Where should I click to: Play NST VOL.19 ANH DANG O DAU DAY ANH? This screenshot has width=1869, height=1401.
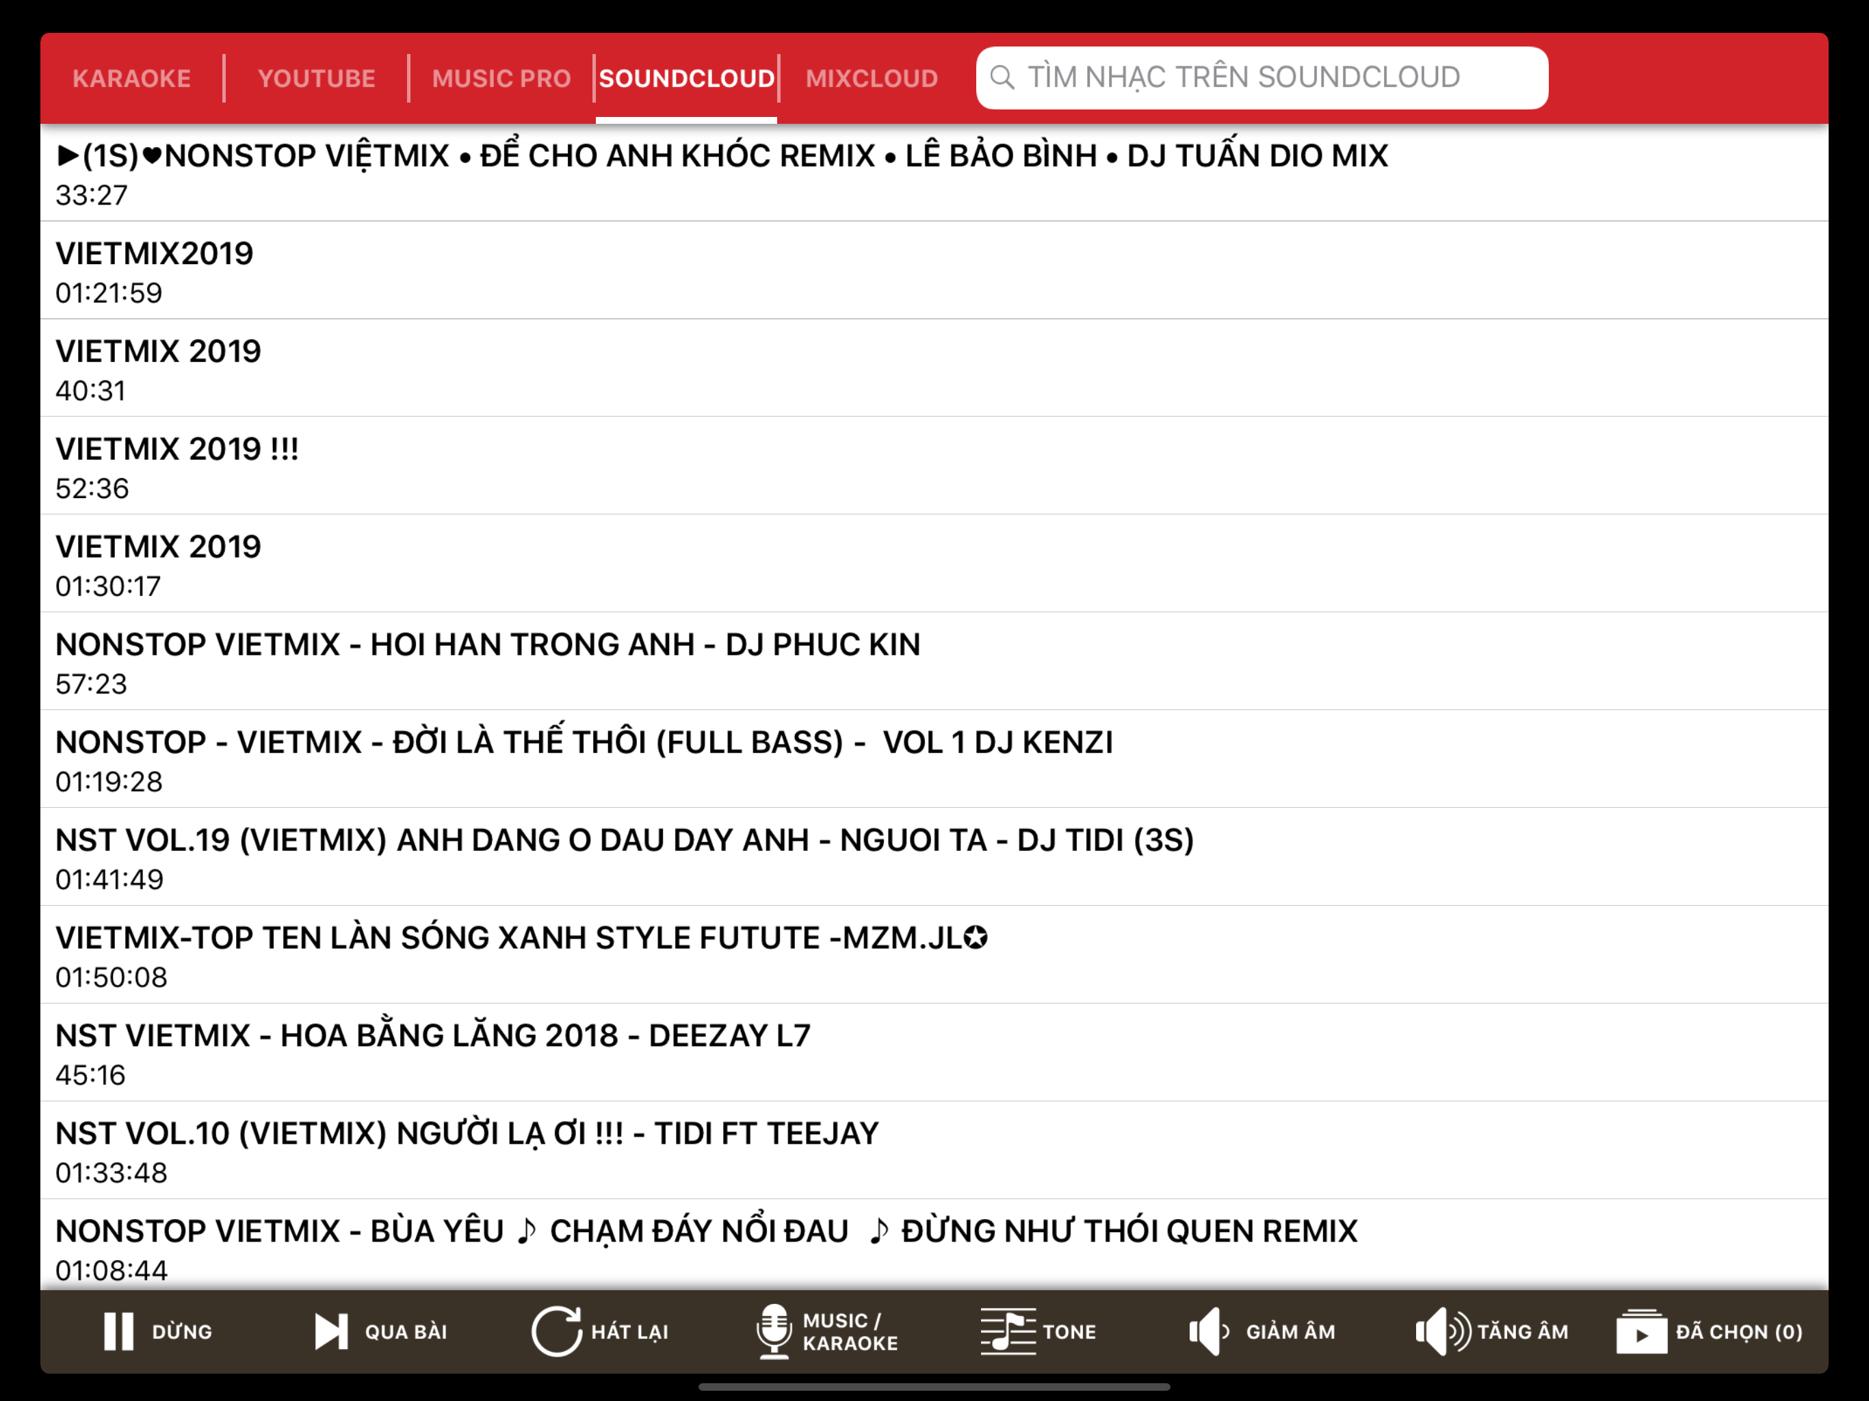click(934, 857)
